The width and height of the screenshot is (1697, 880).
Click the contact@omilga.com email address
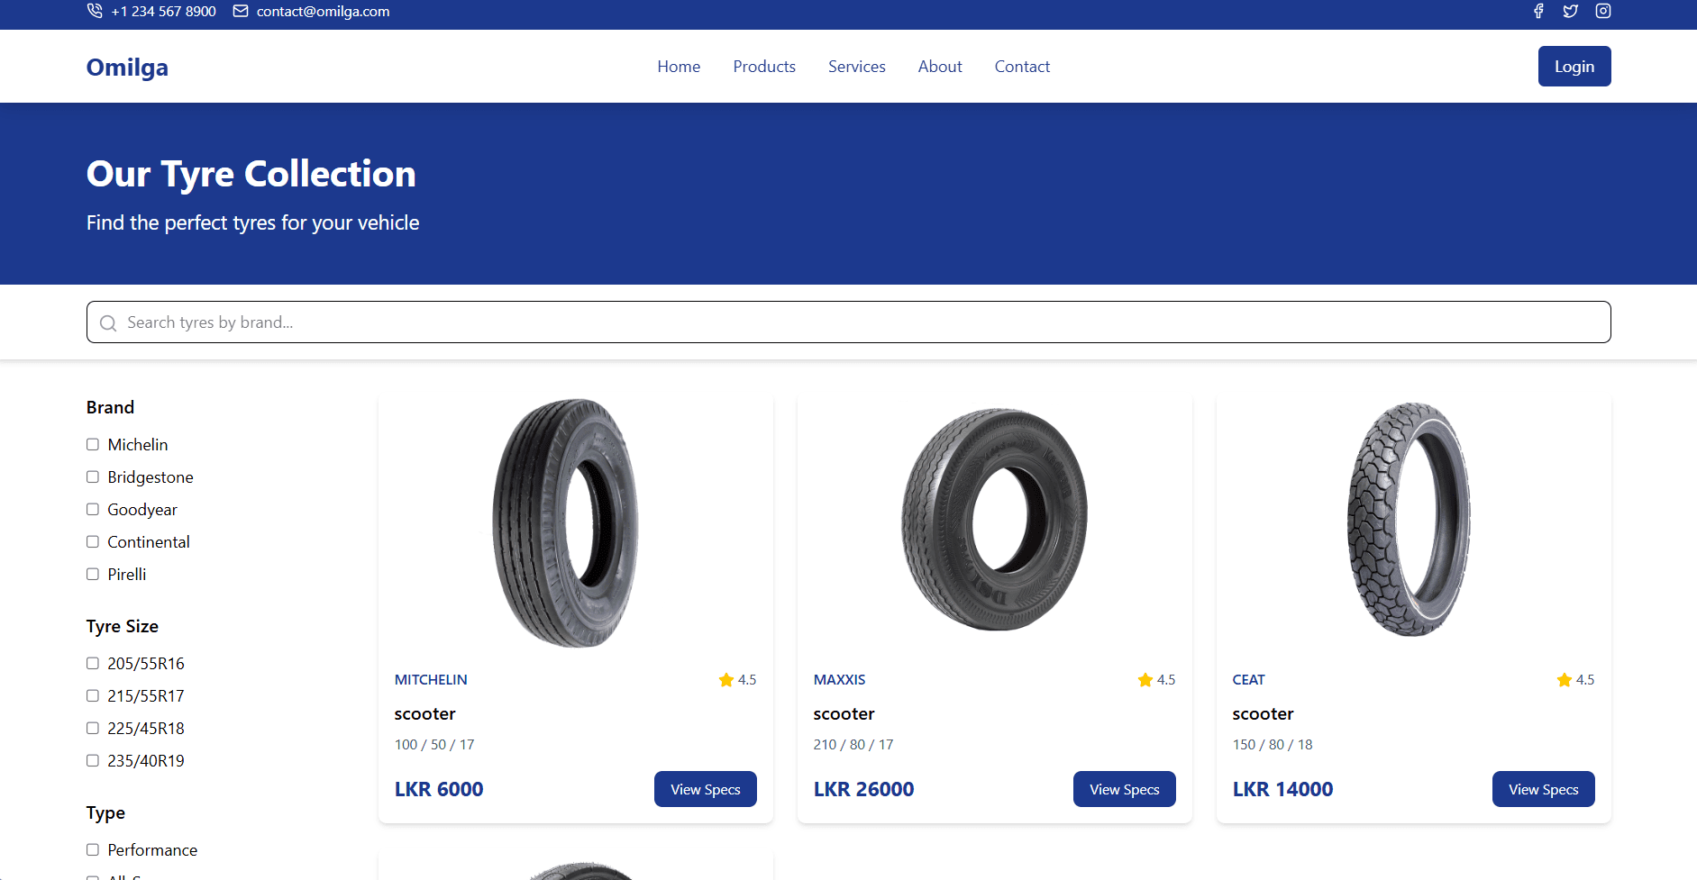pyautogui.click(x=323, y=12)
